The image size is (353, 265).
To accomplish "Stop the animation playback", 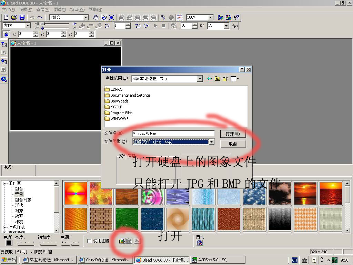I will (164, 26).
